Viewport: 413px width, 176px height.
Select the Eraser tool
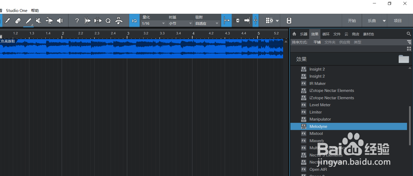coord(18,21)
